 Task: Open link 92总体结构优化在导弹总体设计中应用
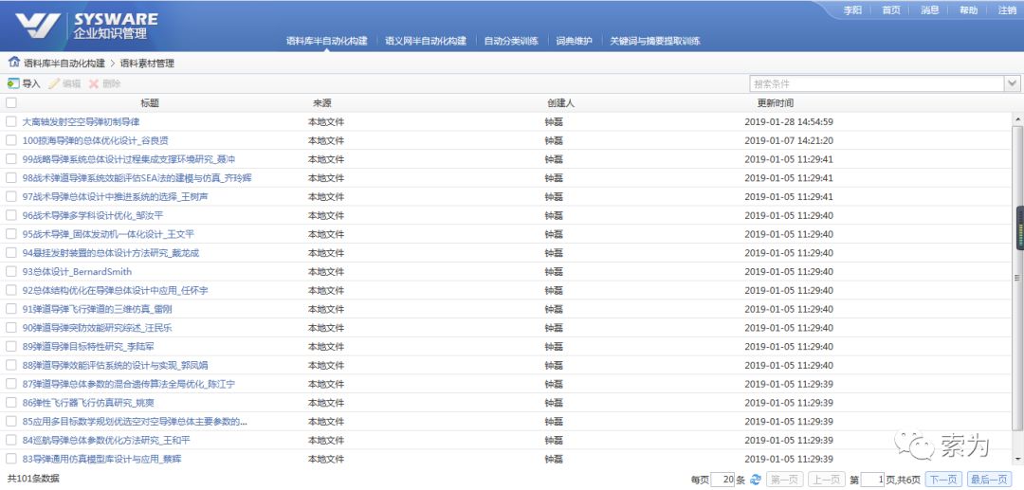[115, 290]
